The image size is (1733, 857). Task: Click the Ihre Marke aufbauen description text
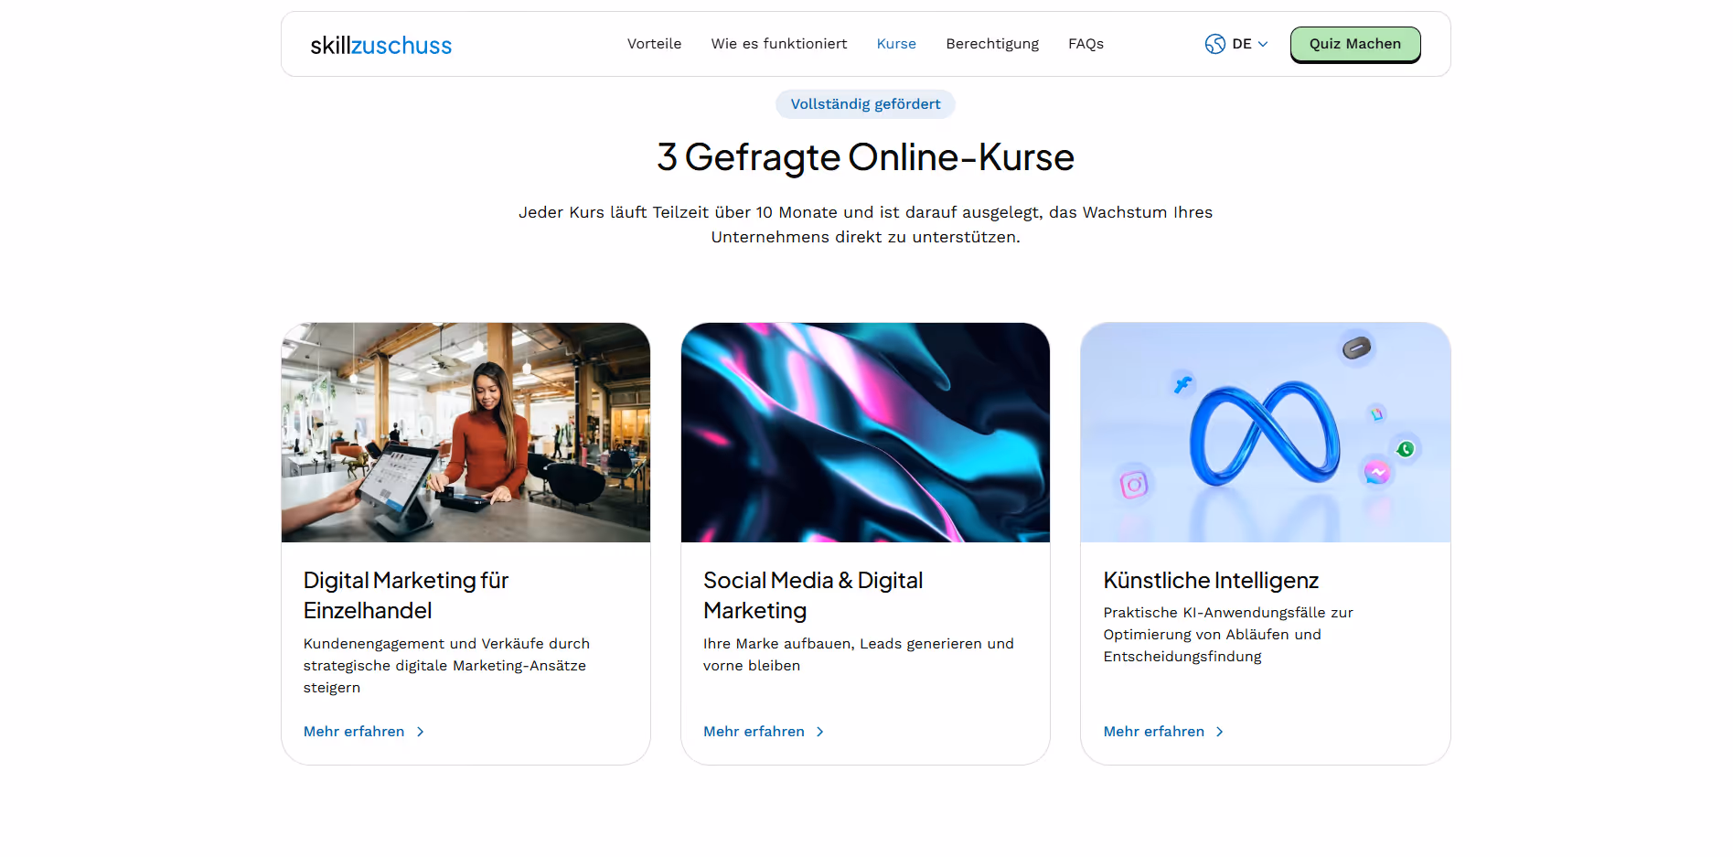859,655
